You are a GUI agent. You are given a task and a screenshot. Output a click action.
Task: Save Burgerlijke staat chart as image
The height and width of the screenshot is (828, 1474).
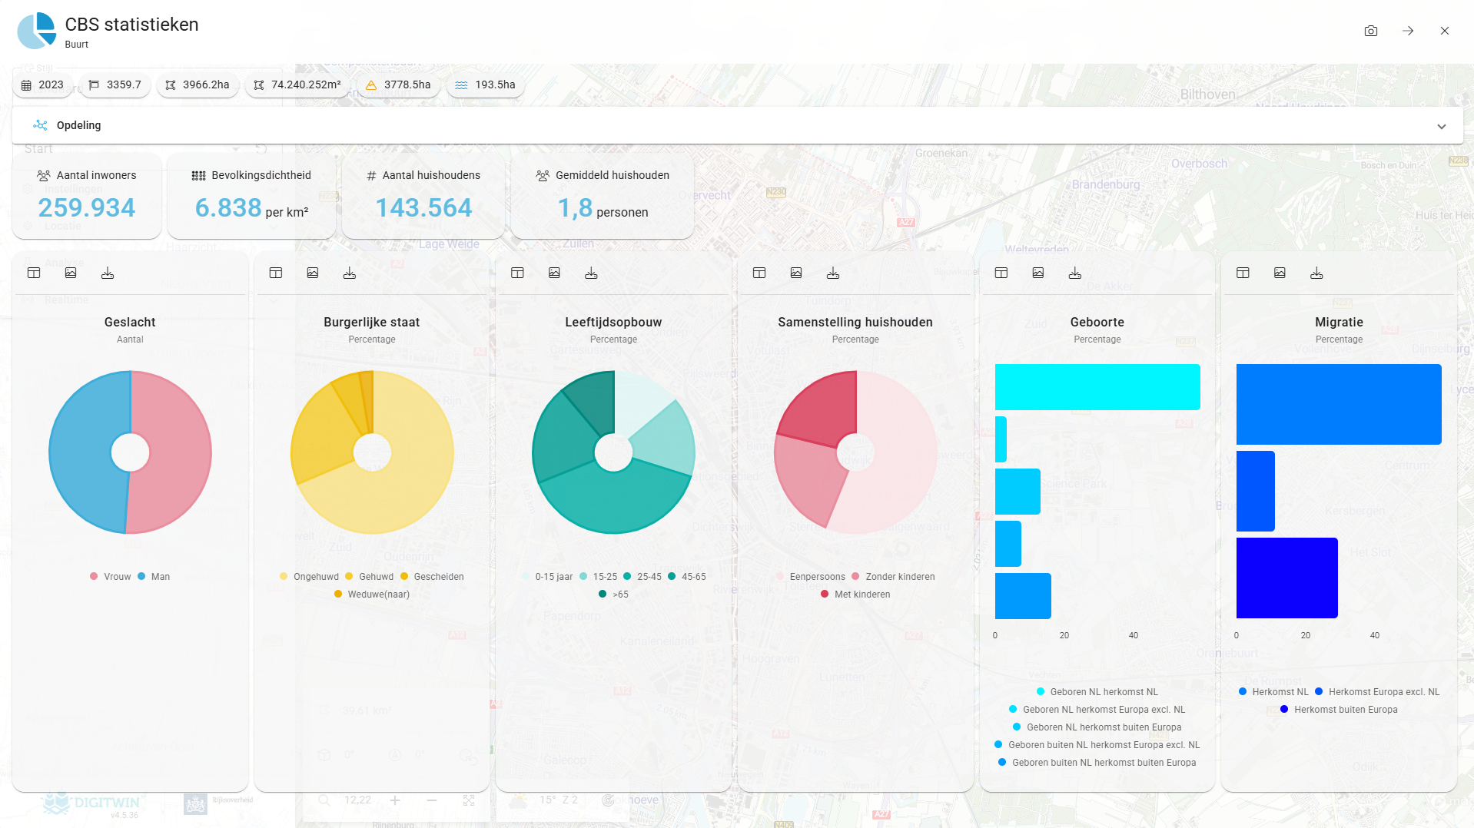[313, 273]
